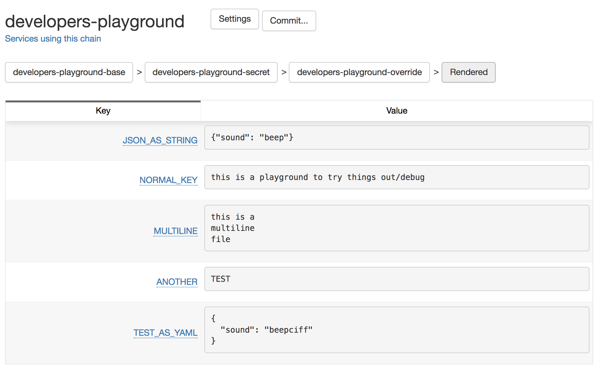
Task: Click the multiline file value box
Action: click(397, 228)
